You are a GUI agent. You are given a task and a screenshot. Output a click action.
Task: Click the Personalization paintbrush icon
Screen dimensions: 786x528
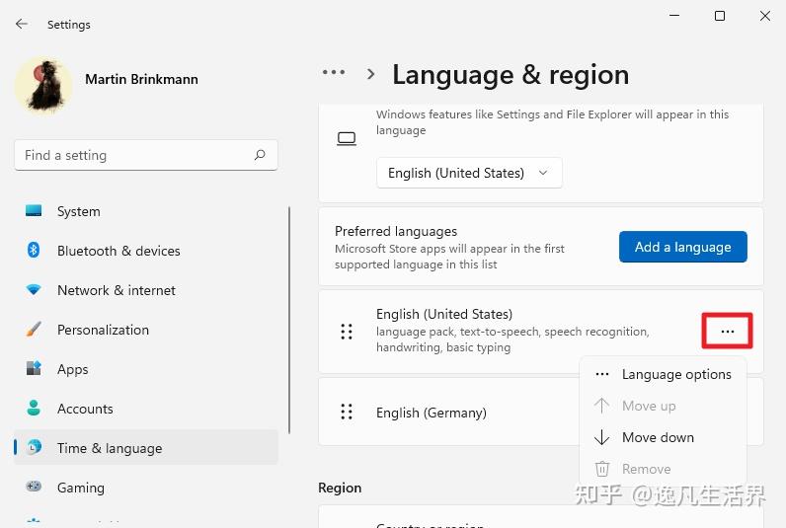click(x=34, y=329)
